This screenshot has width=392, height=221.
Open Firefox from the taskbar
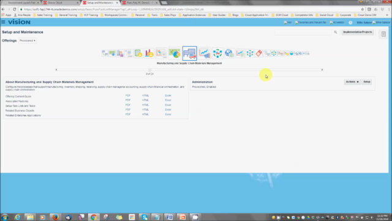(x=56, y=217)
